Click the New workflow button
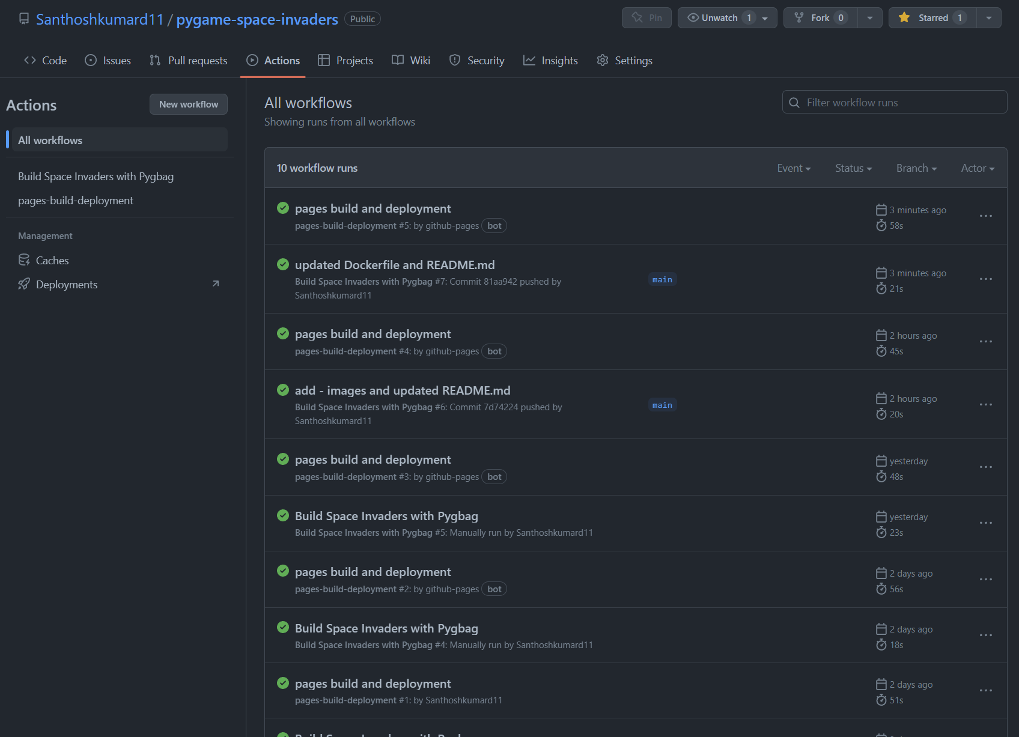 click(x=189, y=104)
